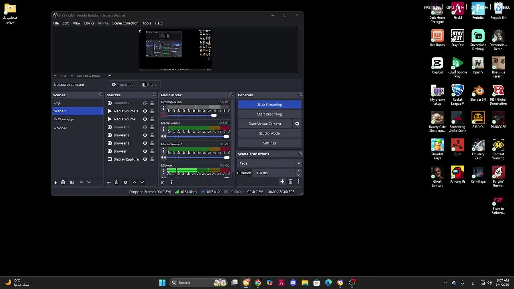
Task: Add a new scene with the plus icon
Action: pos(55,182)
